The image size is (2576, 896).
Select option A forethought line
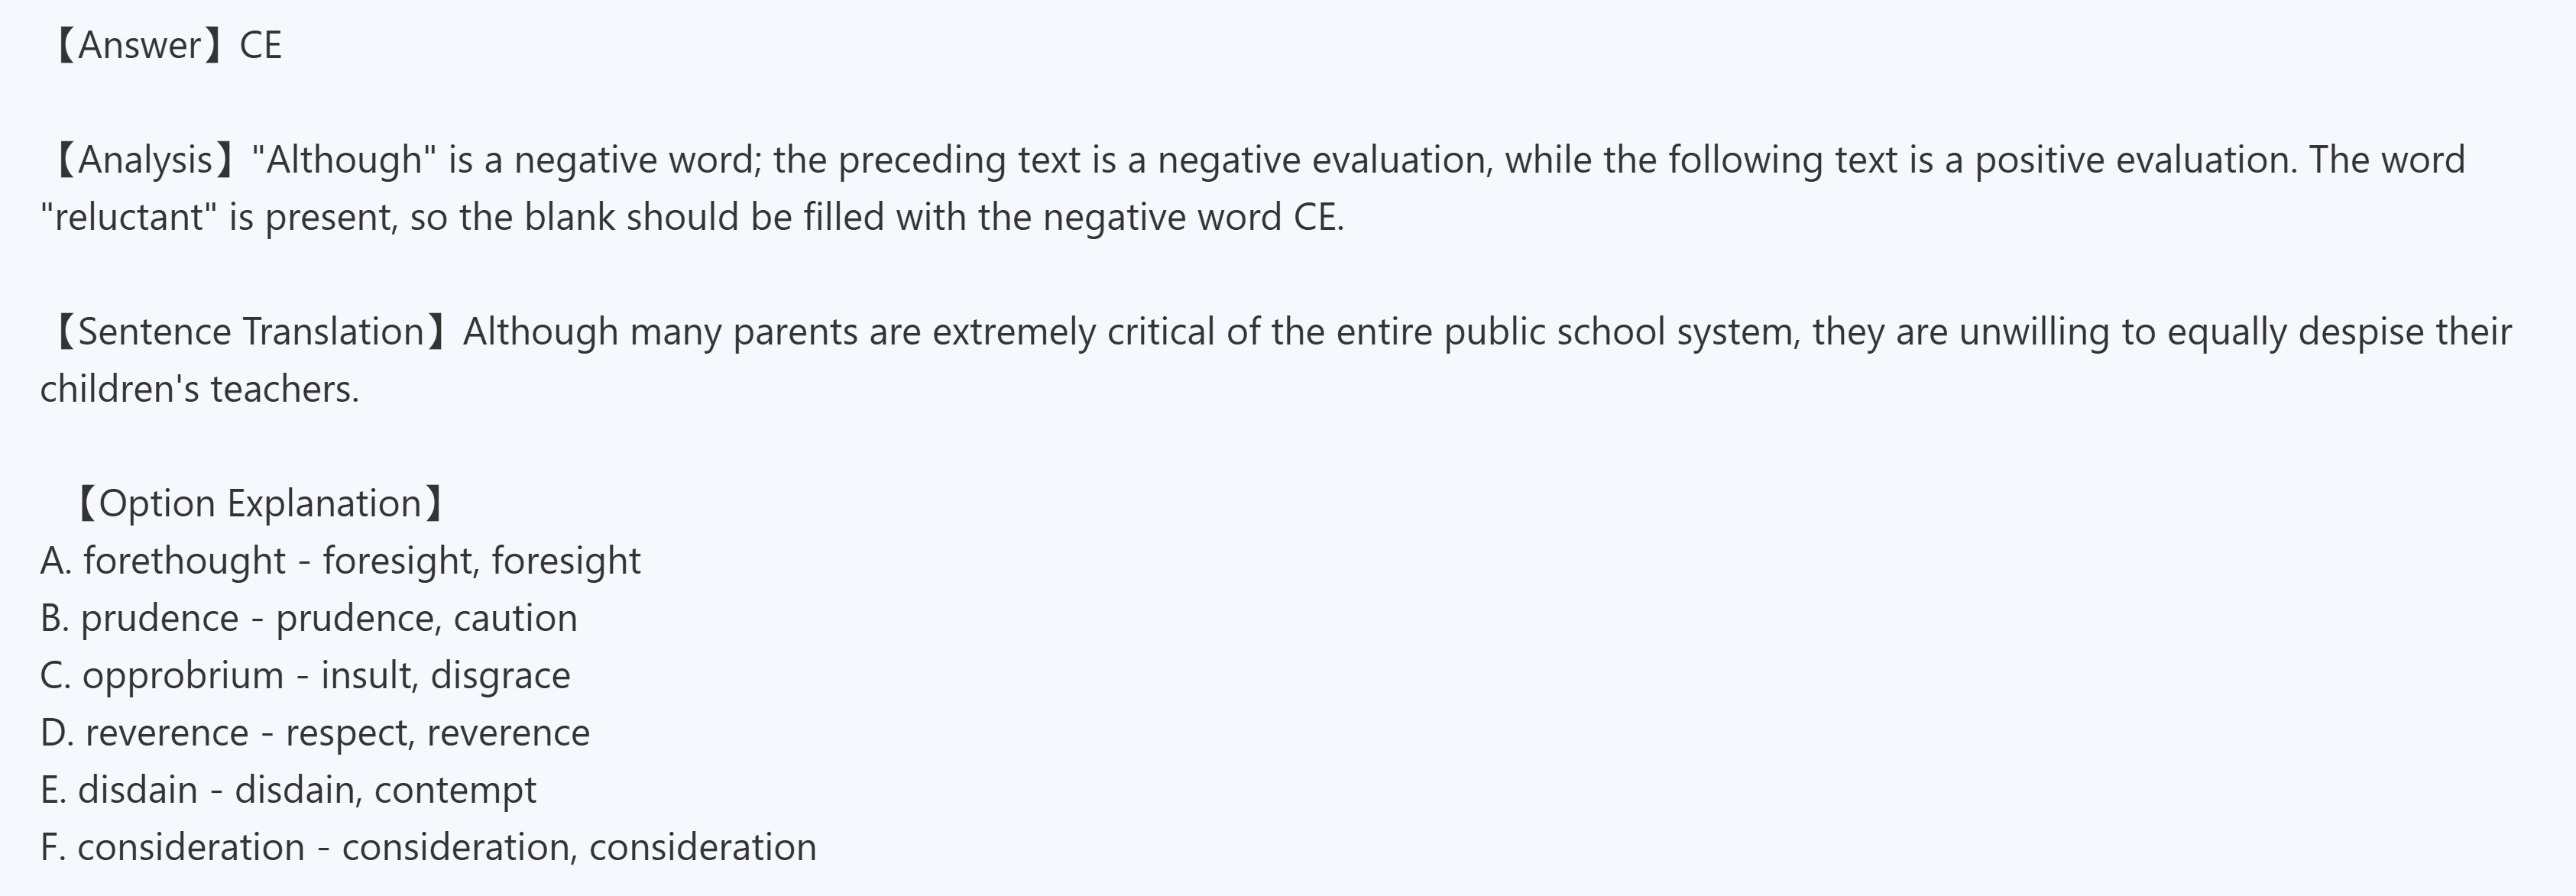[340, 561]
